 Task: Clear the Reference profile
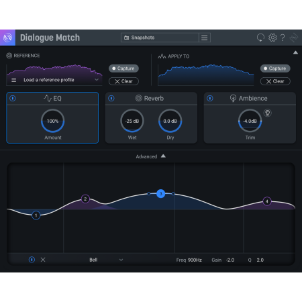pos(123,81)
